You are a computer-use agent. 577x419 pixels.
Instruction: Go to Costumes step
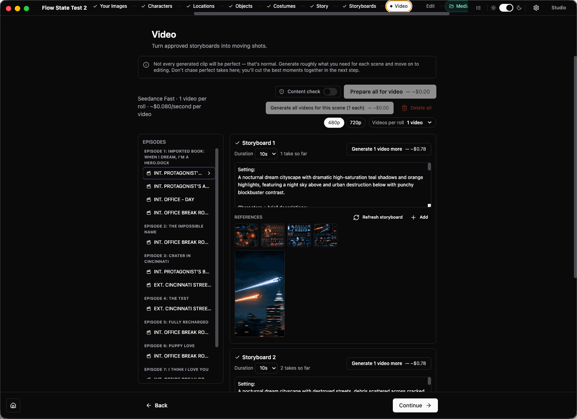281,6
